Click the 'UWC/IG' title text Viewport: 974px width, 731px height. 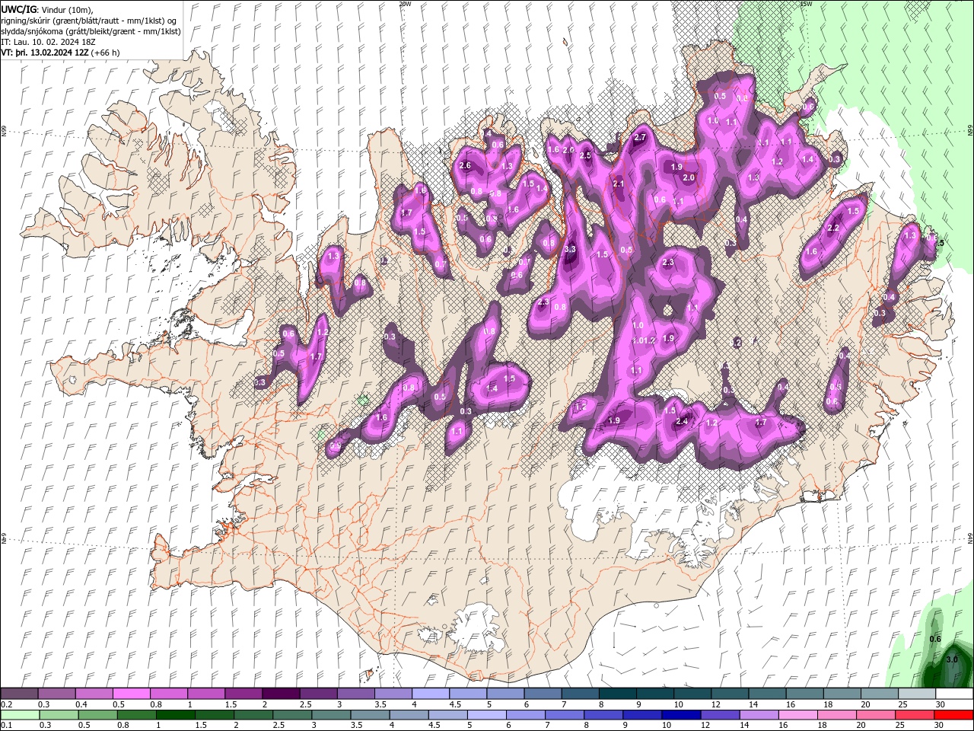[19, 9]
